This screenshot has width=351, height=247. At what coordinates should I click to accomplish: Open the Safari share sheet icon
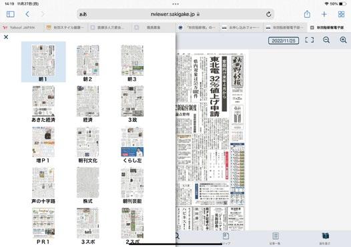click(x=307, y=14)
